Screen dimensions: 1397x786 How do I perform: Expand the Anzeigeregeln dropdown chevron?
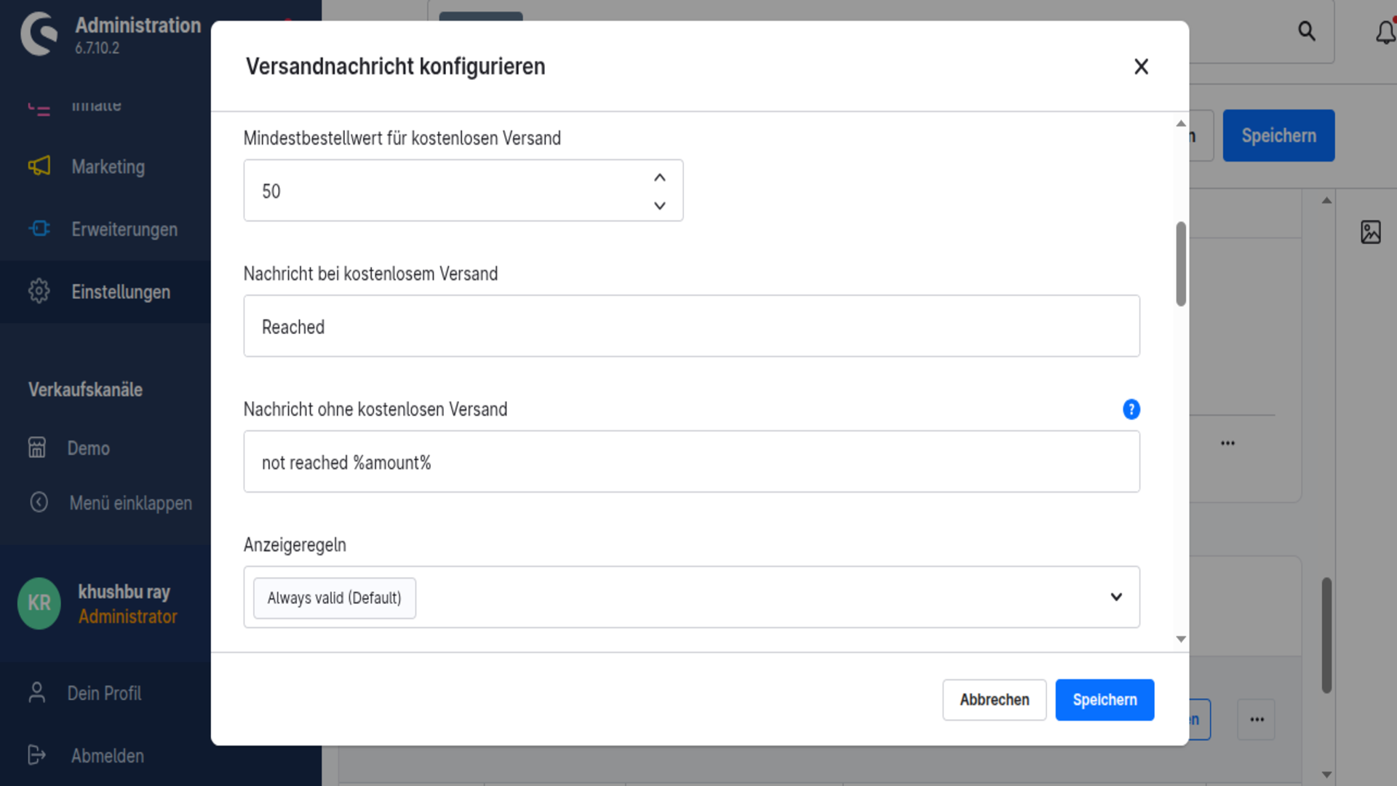(x=1116, y=597)
